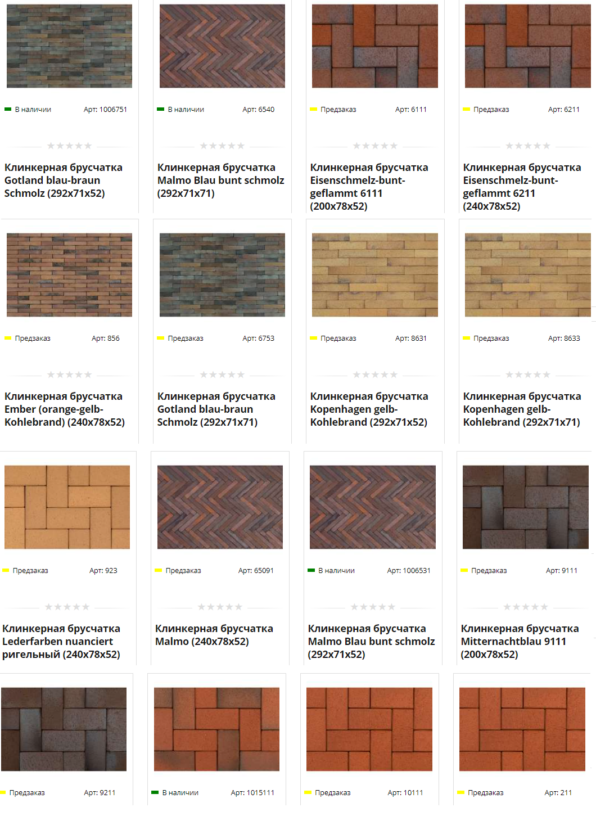Click thumbnail of product Арт: 211
The image size is (596, 839).
pos(522,729)
